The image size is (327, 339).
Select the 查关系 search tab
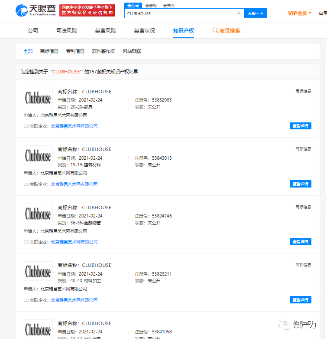[x=168, y=6]
